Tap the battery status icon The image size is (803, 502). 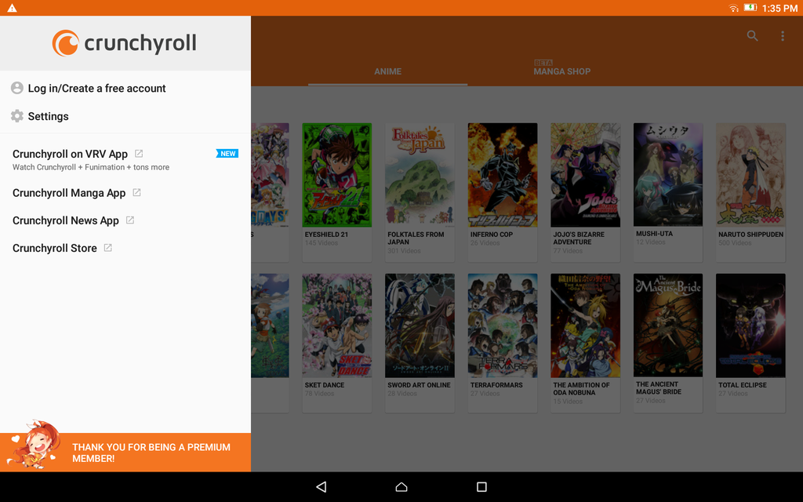(750, 8)
